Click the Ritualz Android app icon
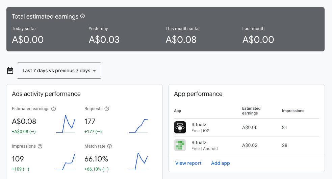This screenshot has height=179, width=332. pyautogui.click(x=180, y=145)
